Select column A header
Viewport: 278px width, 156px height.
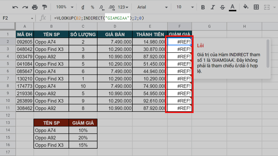(x=25, y=26)
